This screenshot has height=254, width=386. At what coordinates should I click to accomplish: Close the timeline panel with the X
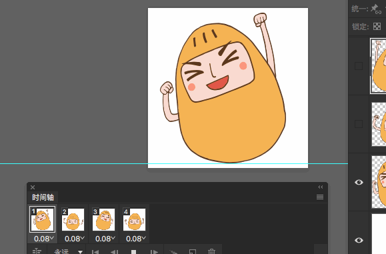tap(33, 187)
